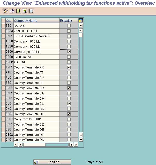
Task: Enable Ext.w/tax for Copy from CC.0001
Action: pos(69,119)
